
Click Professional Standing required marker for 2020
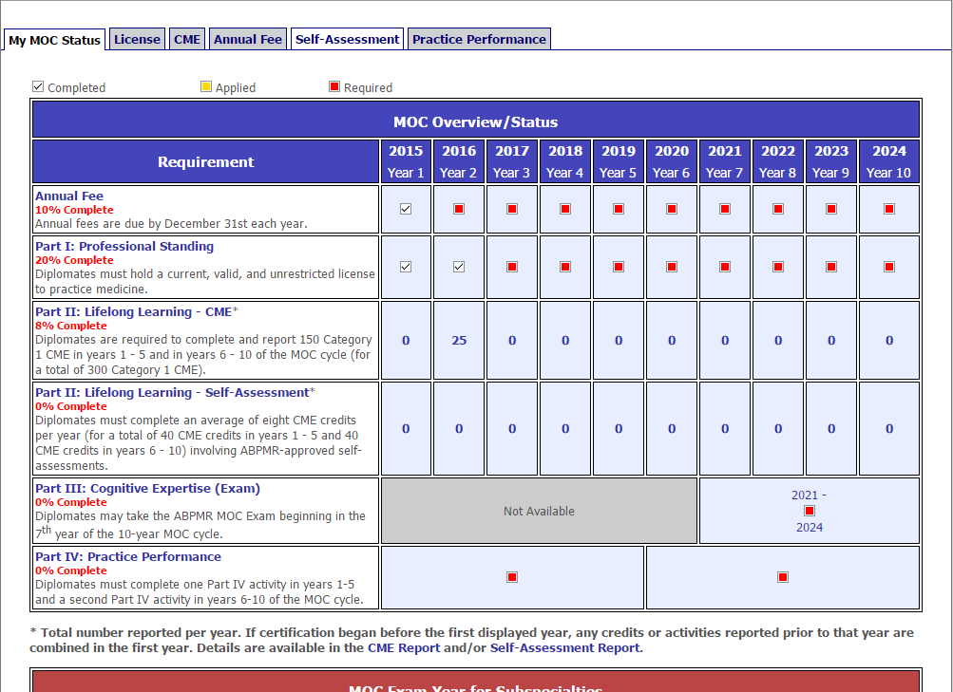(672, 267)
